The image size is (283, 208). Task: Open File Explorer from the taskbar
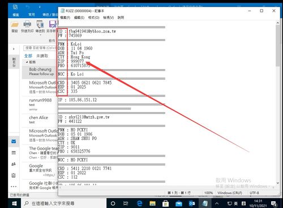[152, 203]
